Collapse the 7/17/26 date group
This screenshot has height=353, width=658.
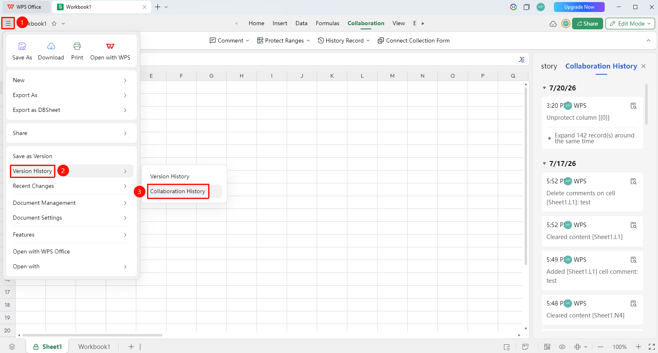click(544, 163)
